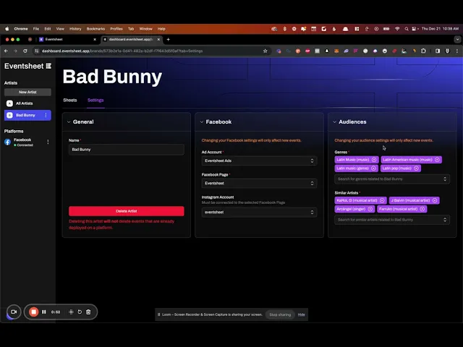The image size is (463, 347).
Task: Open the similar artists search combo box
Action: (392, 220)
